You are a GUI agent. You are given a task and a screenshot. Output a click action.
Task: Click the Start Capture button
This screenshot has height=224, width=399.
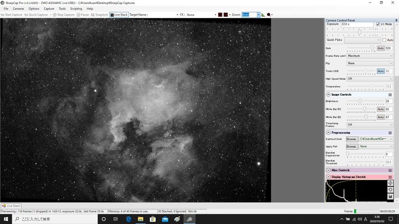pyautogui.click(x=12, y=15)
